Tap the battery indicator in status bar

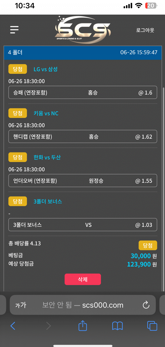click(151, 6)
